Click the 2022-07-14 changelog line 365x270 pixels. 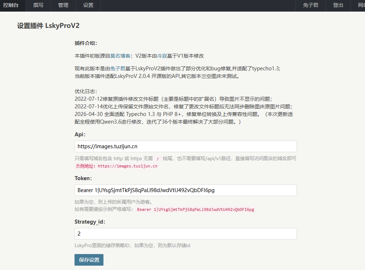click(183, 107)
